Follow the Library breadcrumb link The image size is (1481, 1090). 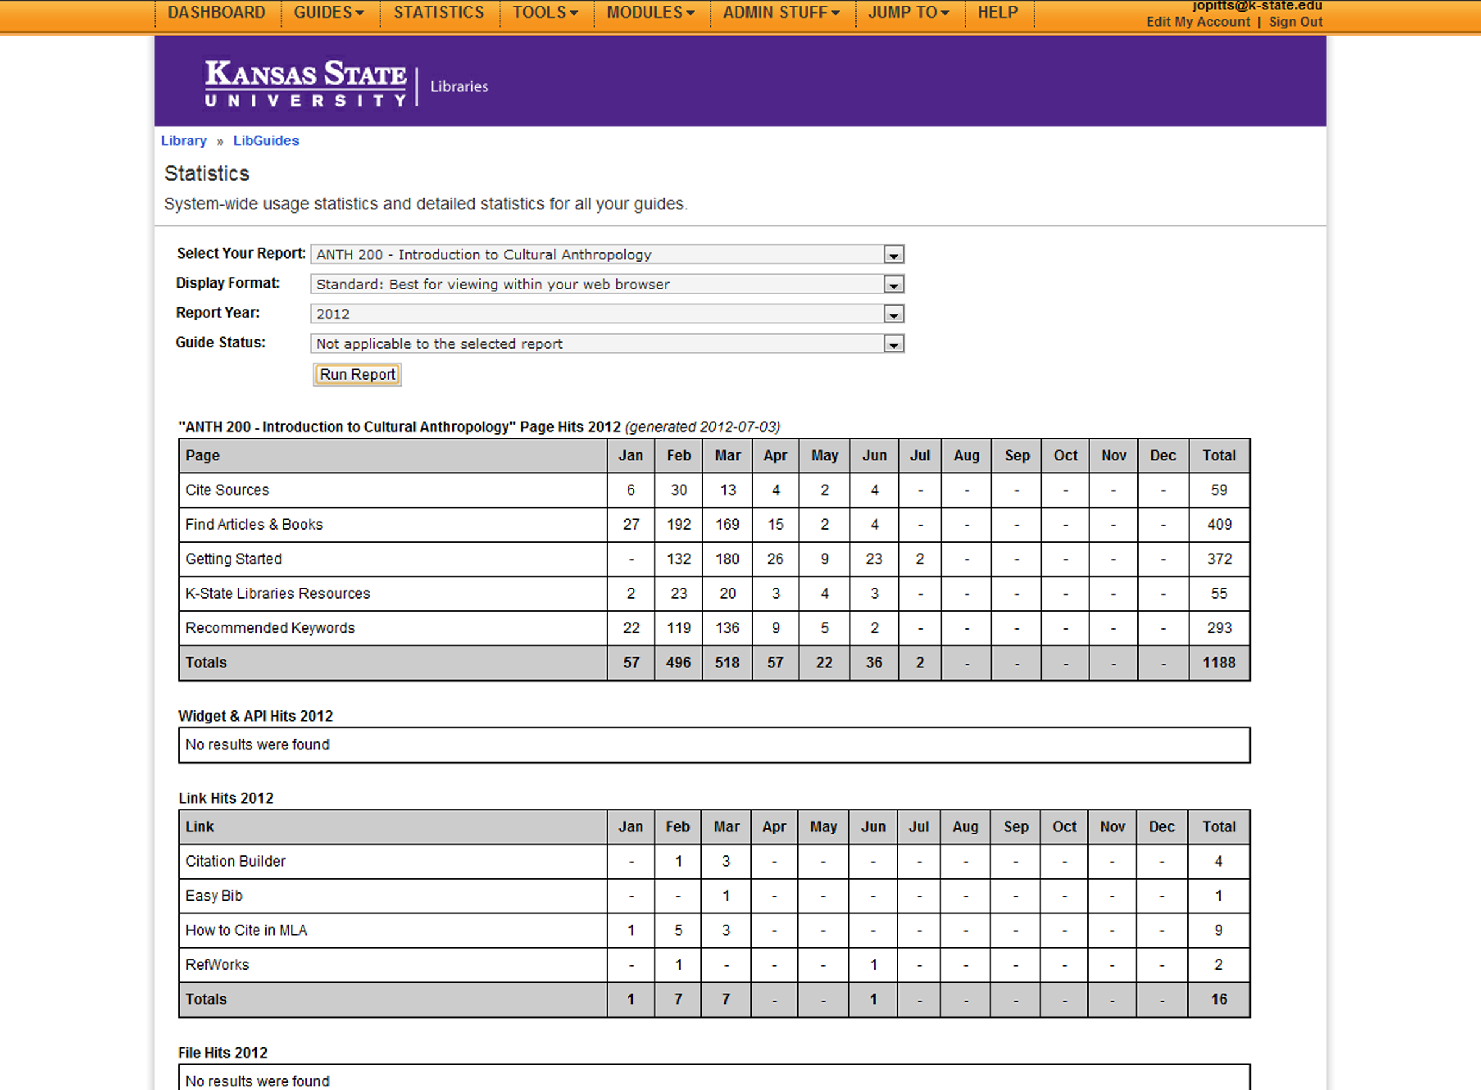click(x=184, y=141)
